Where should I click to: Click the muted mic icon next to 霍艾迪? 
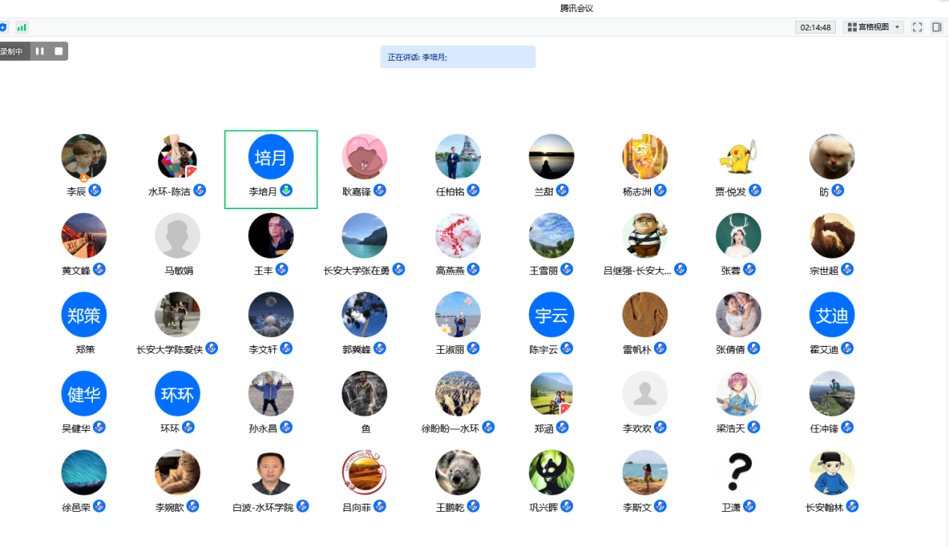(x=847, y=348)
